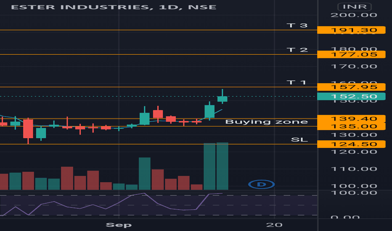Click the 152.50 current price label
Screen dimensions: 392x231
(351, 97)
